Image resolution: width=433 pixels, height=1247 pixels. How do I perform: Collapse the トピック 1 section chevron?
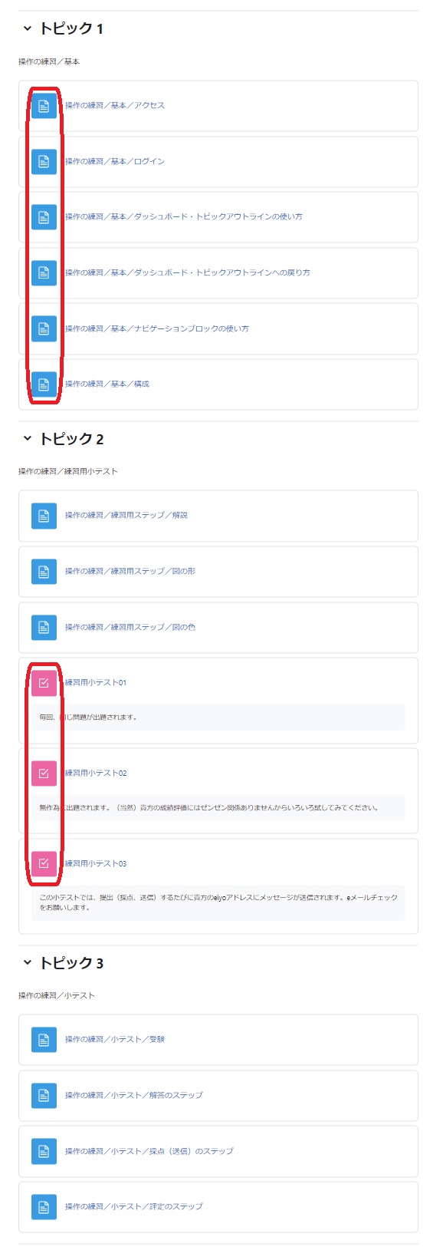tap(28, 28)
